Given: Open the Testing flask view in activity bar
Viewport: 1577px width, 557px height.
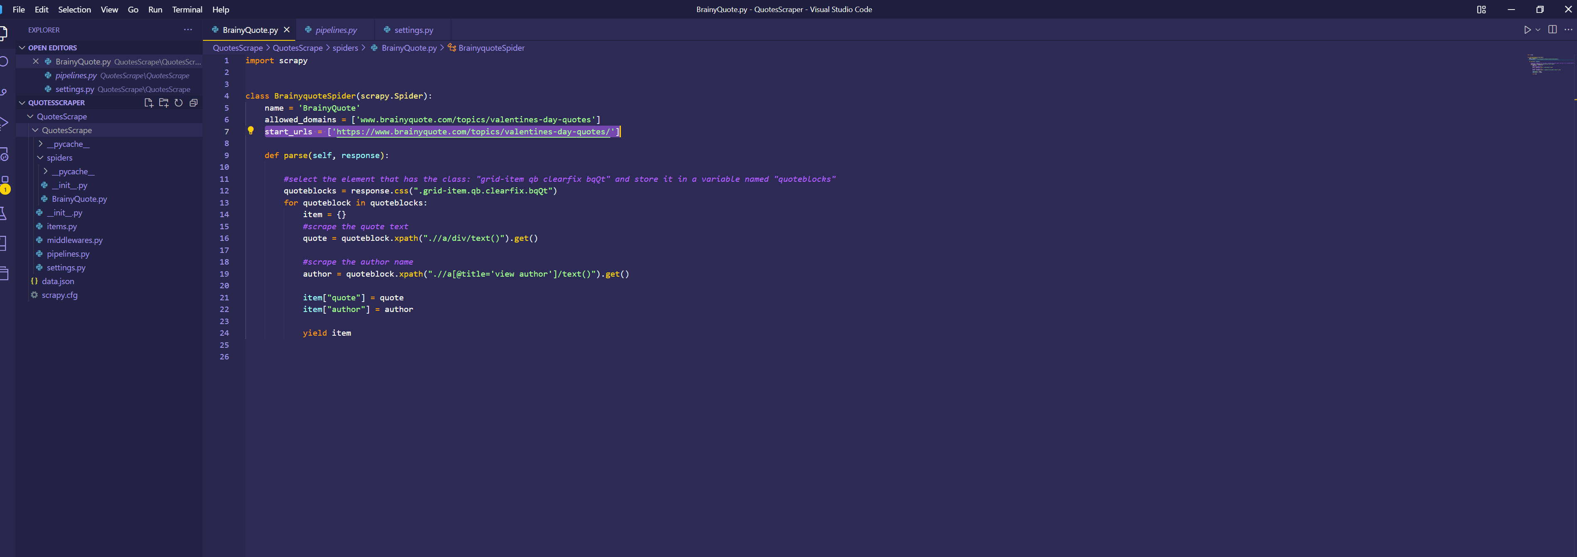Looking at the screenshot, I should point(4,213).
